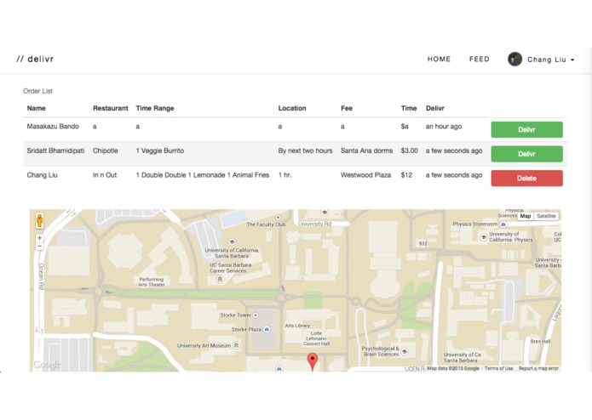592x420 pixels.
Task: Delete Chang Liu's In n Out order
Action: (526, 179)
